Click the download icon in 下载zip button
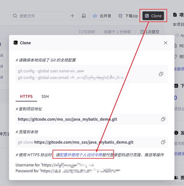 click(120, 16)
